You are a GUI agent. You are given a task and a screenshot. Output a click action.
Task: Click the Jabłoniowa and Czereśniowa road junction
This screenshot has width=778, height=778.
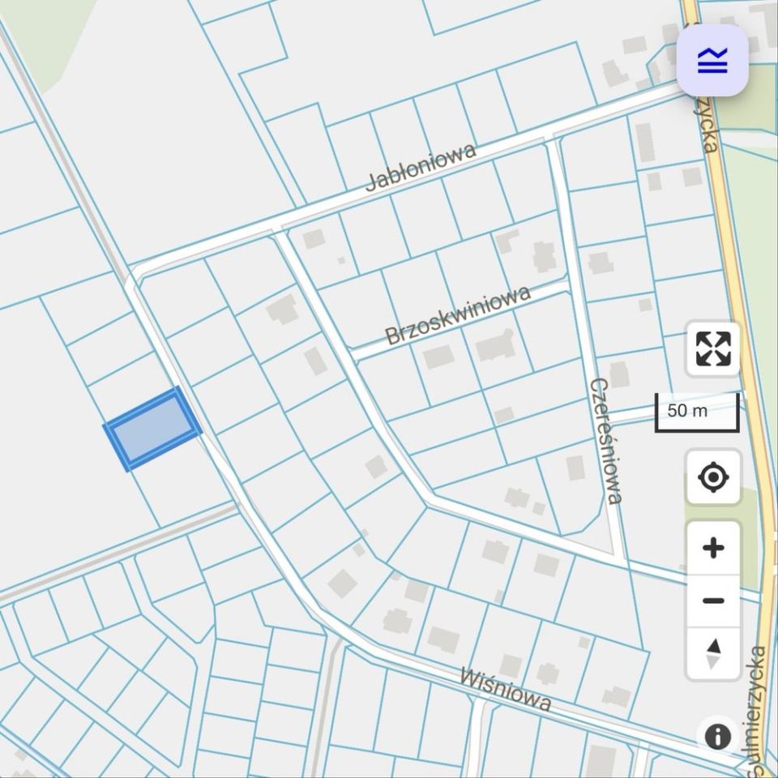(x=552, y=137)
